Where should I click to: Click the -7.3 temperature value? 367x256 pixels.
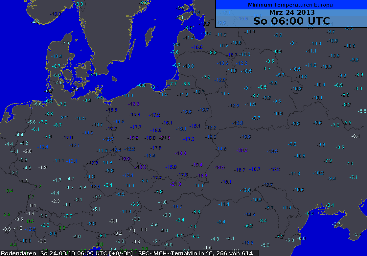[47, 136]
